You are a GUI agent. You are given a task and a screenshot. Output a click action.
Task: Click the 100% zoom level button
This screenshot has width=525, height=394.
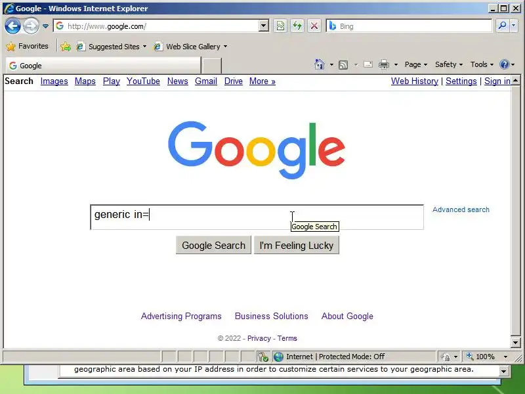pyautogui.click(x=481, y=357)
